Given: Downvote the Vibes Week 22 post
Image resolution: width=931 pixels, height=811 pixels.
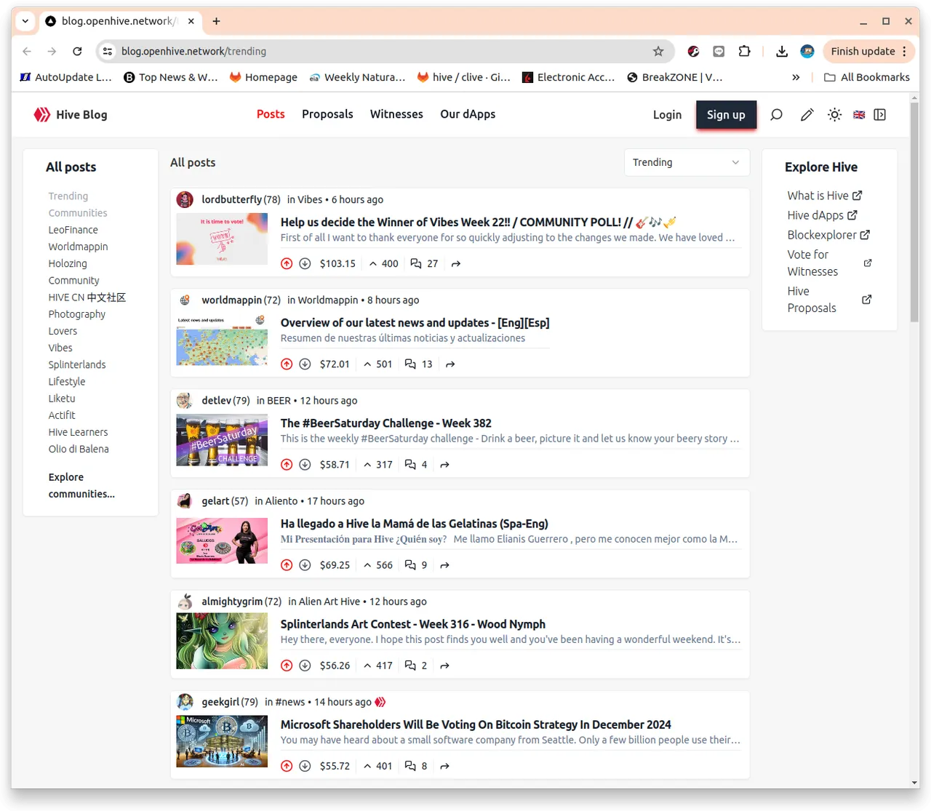Looking at the screenshot, I should coord(305,264).
